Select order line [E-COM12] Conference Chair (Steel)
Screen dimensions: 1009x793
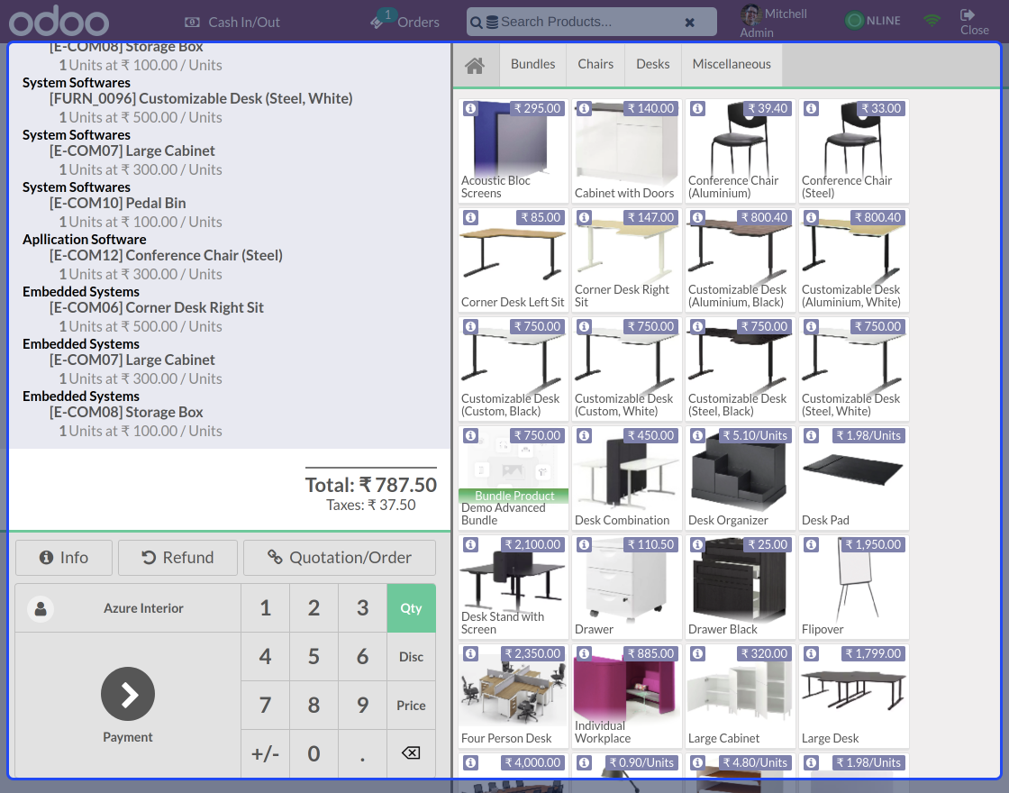[x=230, y=257]
